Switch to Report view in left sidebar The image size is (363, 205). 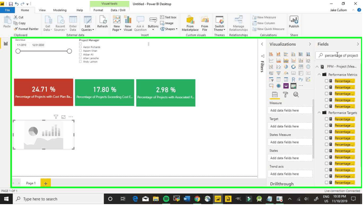(x=5, y=44)
